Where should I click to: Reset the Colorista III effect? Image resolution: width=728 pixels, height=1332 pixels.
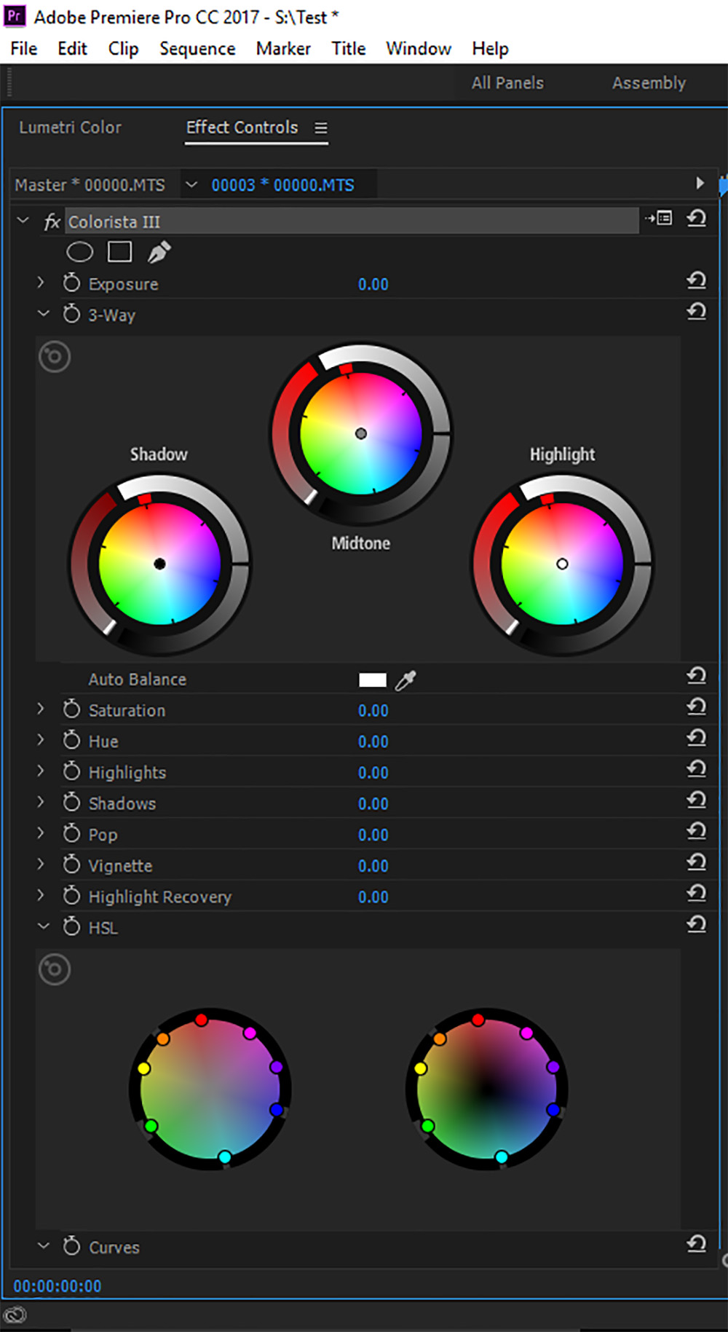[x=696, y=218]
